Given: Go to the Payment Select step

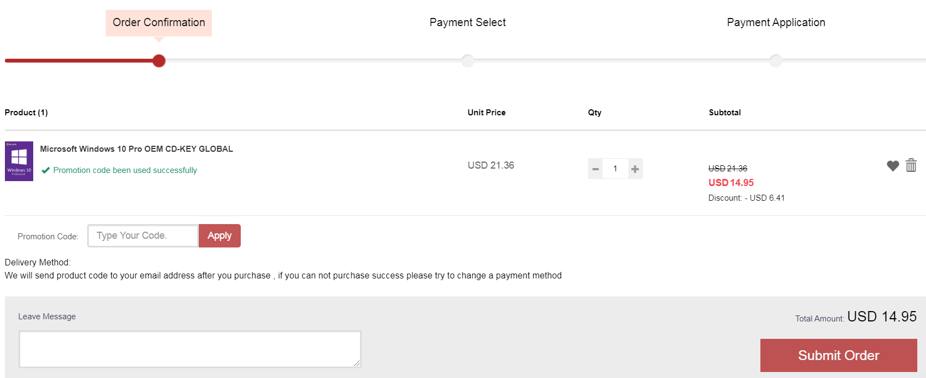Looking at the screenshot, I should point(467,22).
